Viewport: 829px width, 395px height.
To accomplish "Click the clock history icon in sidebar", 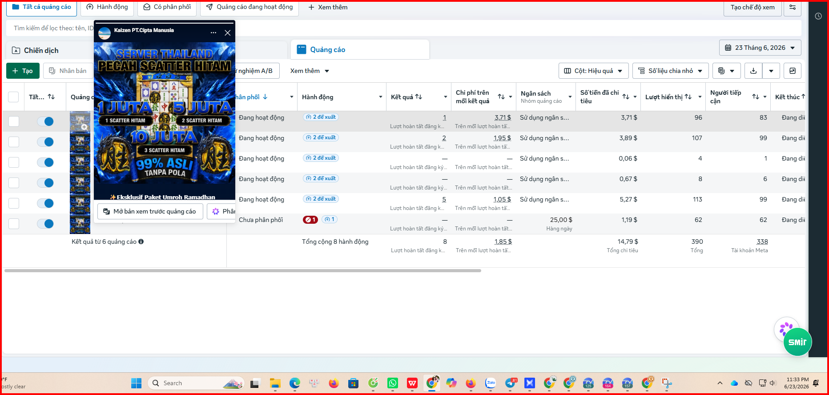I will [x=818, y=16].
